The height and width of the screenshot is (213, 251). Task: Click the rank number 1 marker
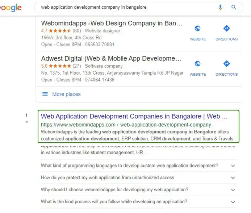26,115
